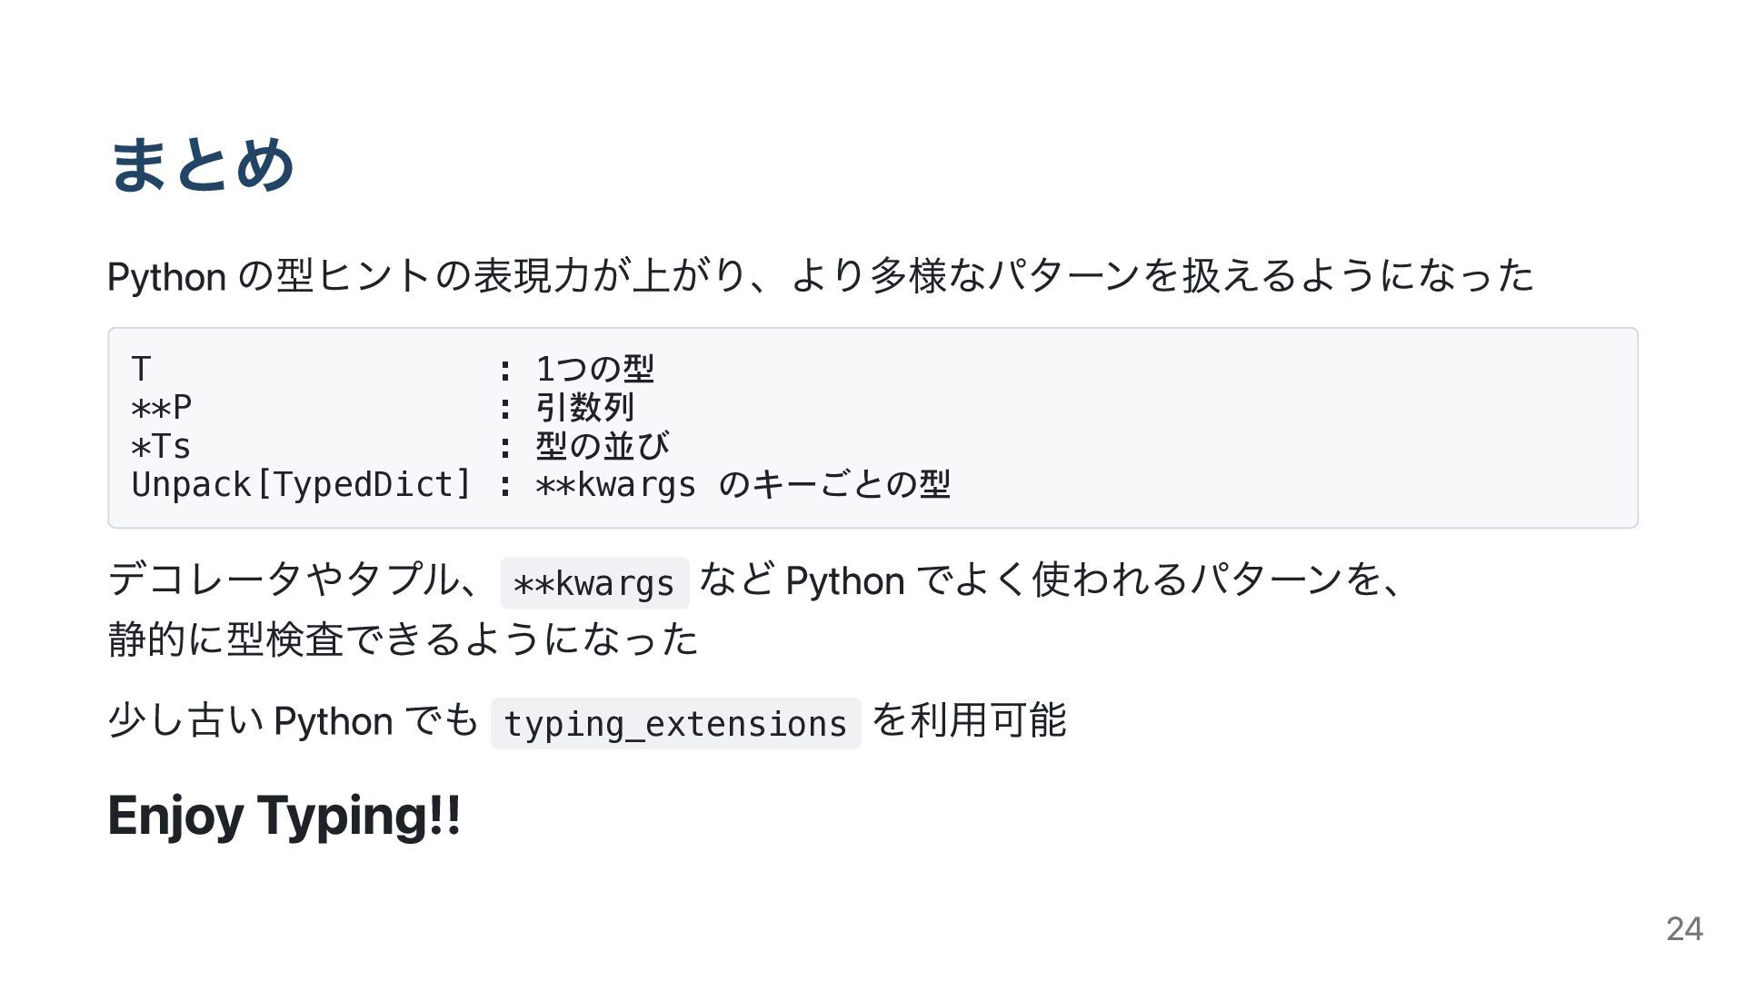Click the text 型の並び in code block

tap(603, 446)
